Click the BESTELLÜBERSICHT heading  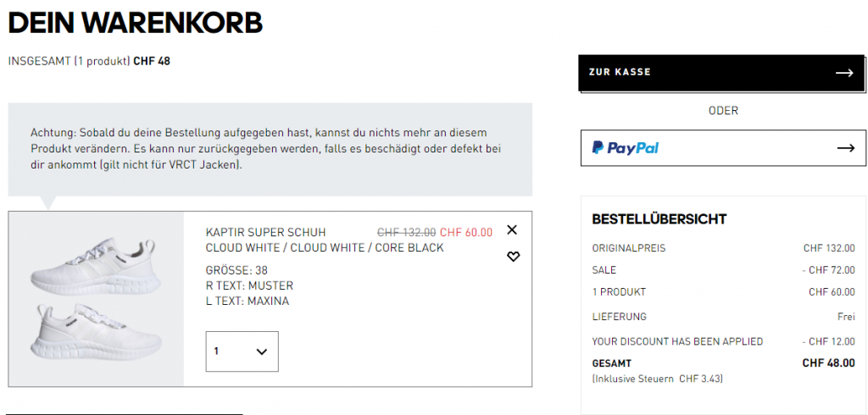point(659,219)
